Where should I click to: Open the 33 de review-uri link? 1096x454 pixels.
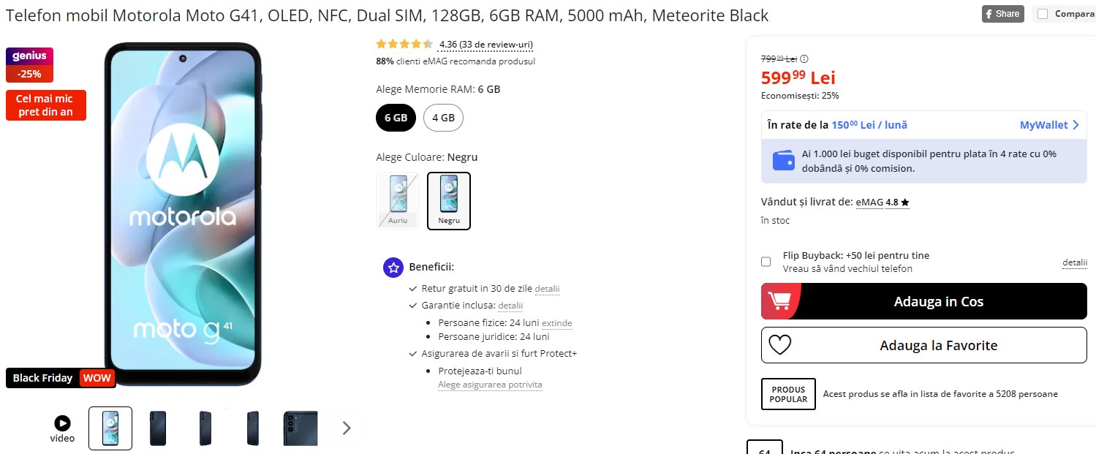tap(485, 44)
